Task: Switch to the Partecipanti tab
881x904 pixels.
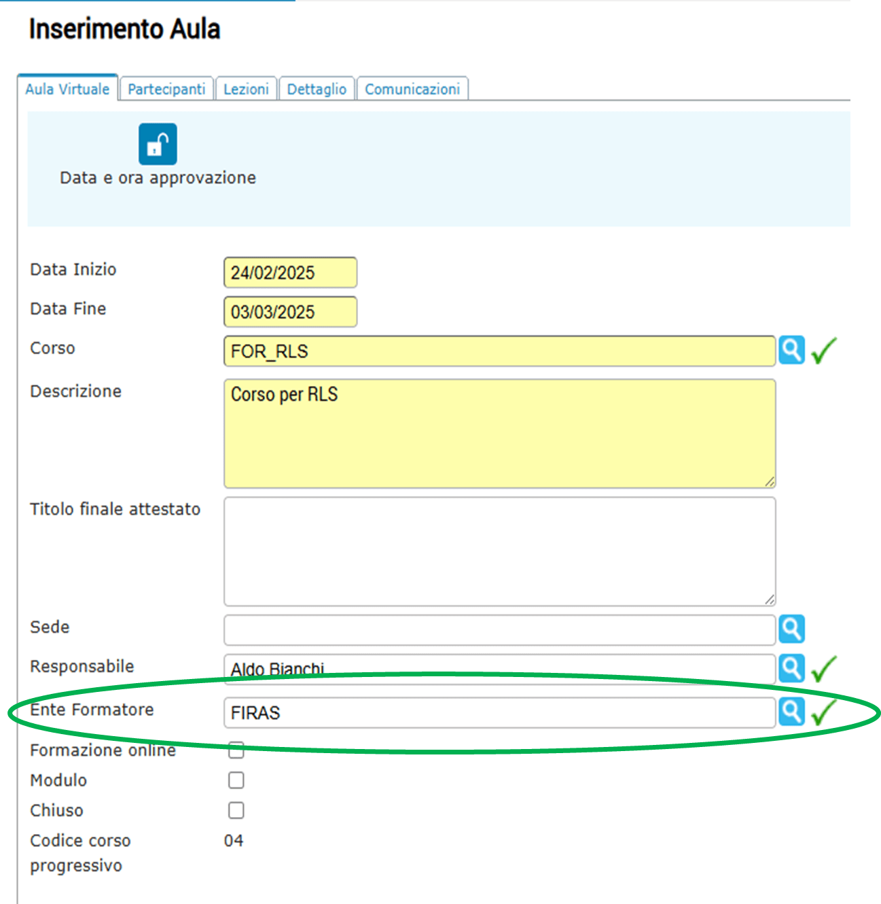Action: click(166, 89)
